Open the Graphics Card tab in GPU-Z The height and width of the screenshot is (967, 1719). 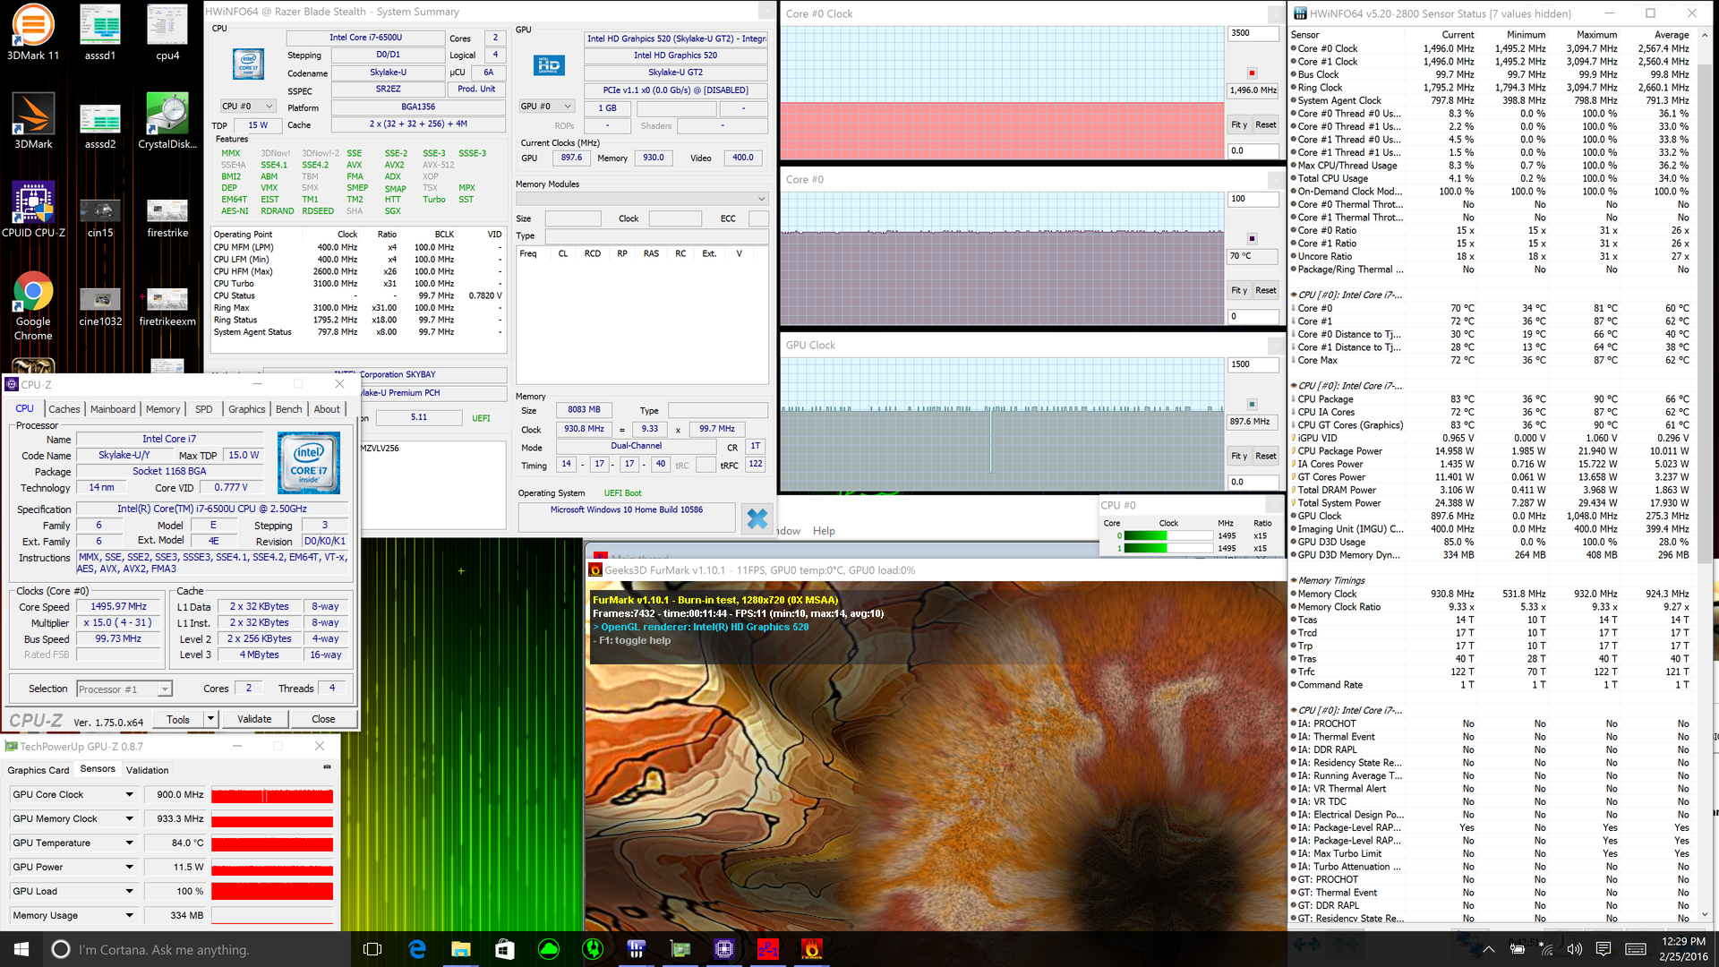pos(38,770)
